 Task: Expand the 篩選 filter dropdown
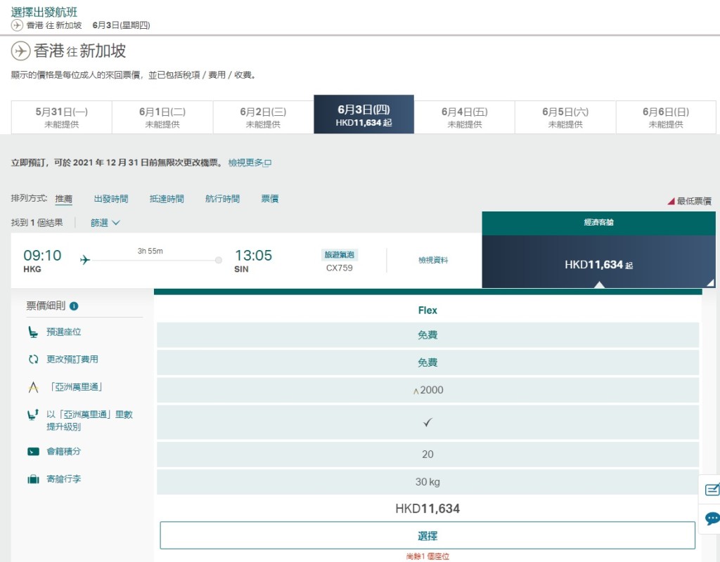click(x=105, y=223)
